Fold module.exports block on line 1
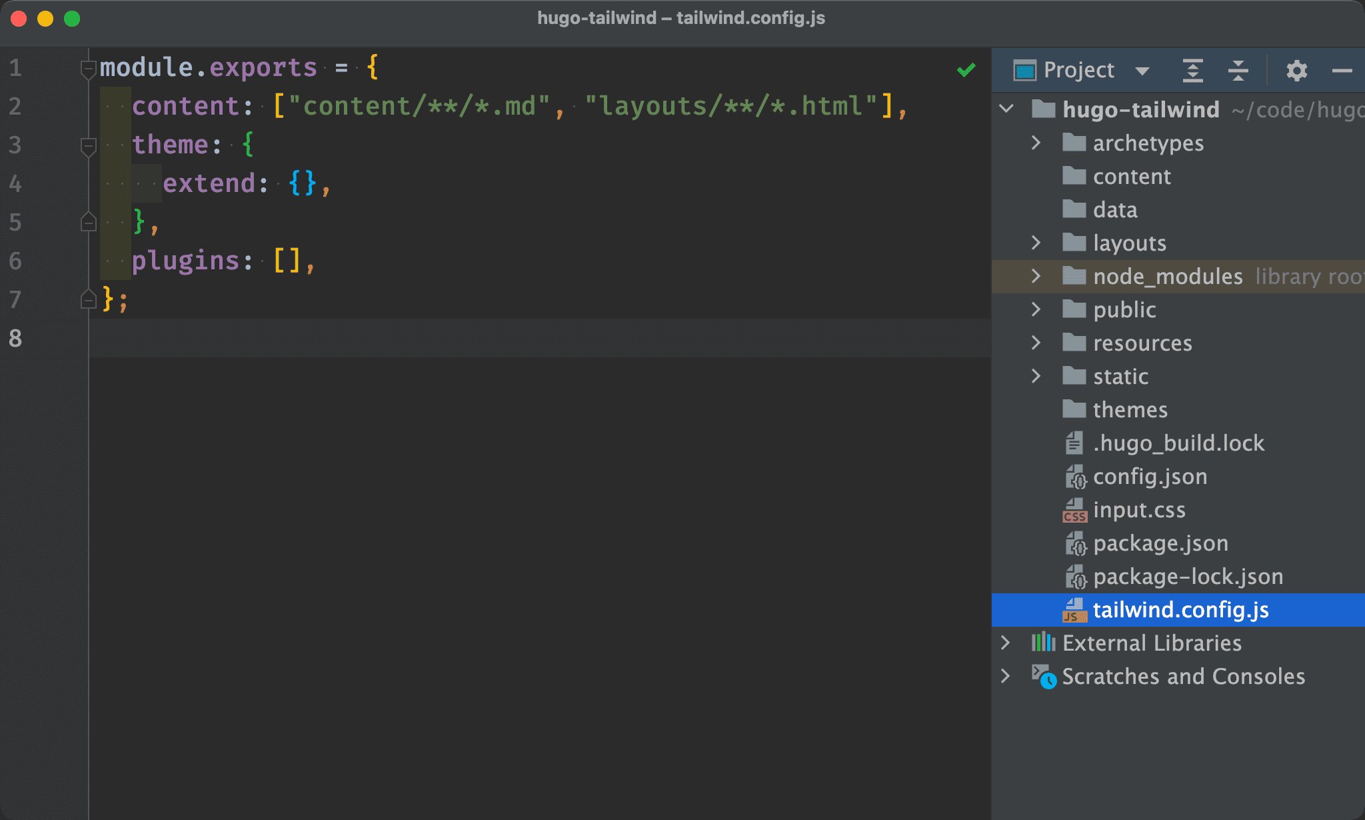Viewport: 1365px width, 820px height. pos(88,69)
